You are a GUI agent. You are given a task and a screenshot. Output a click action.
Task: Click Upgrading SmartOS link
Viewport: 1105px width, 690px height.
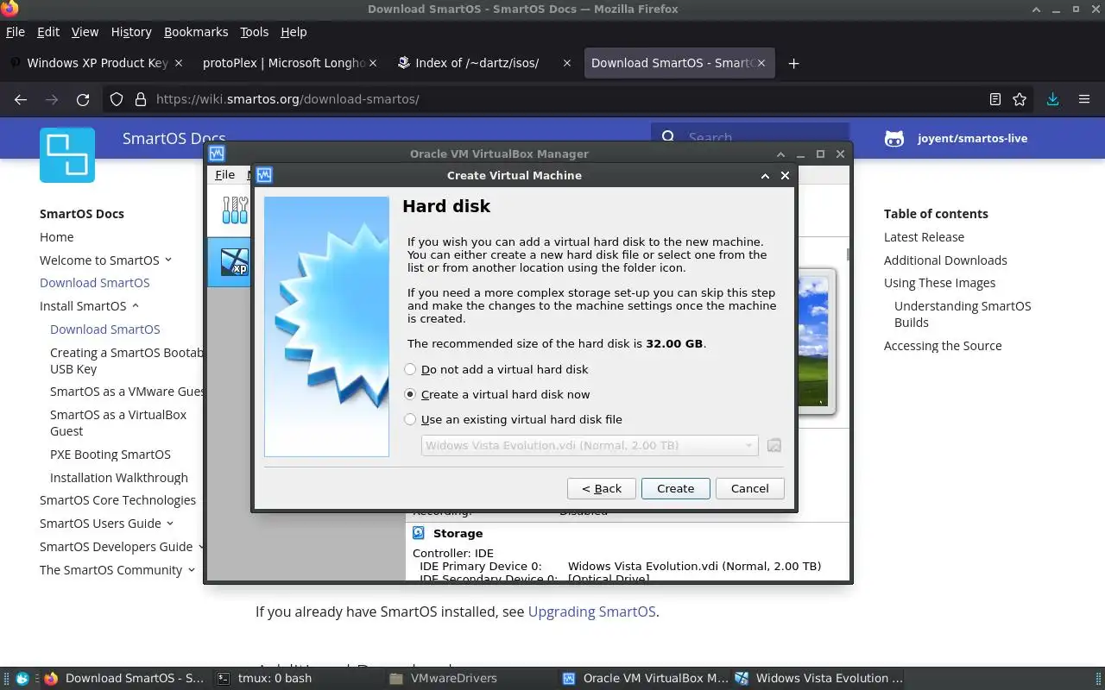(591, 612)
